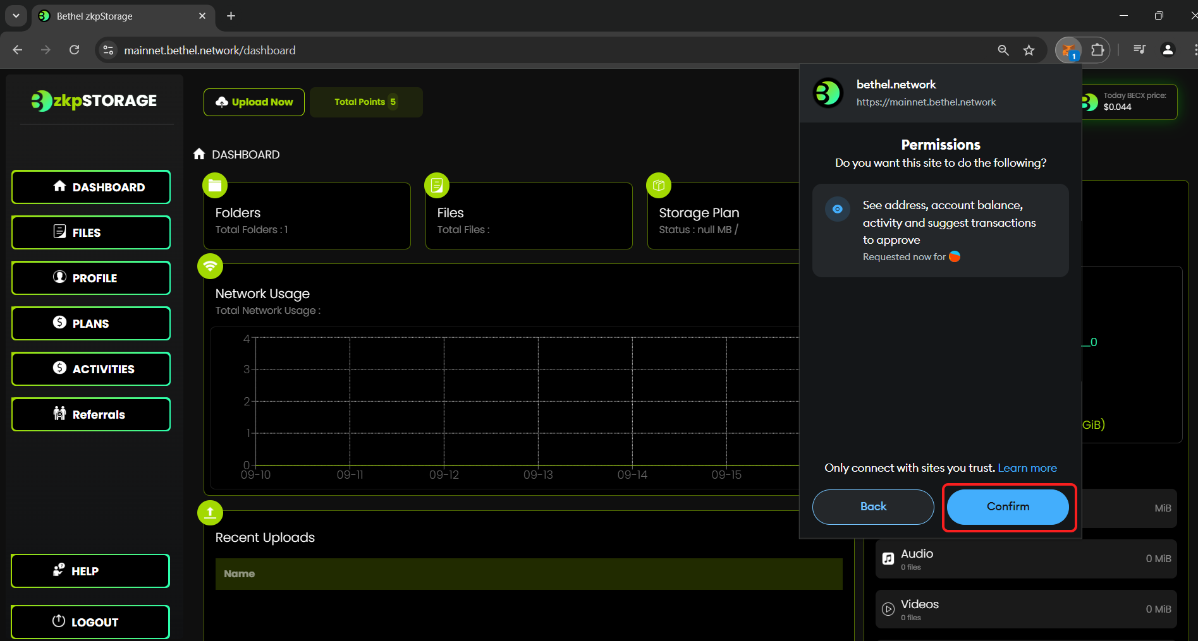
Task: Go to the Dashboard sidebar item
Action: coord(91,187)
